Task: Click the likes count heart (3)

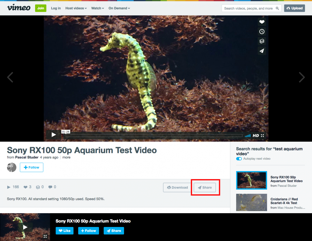Action: click(x=25, y=187)
